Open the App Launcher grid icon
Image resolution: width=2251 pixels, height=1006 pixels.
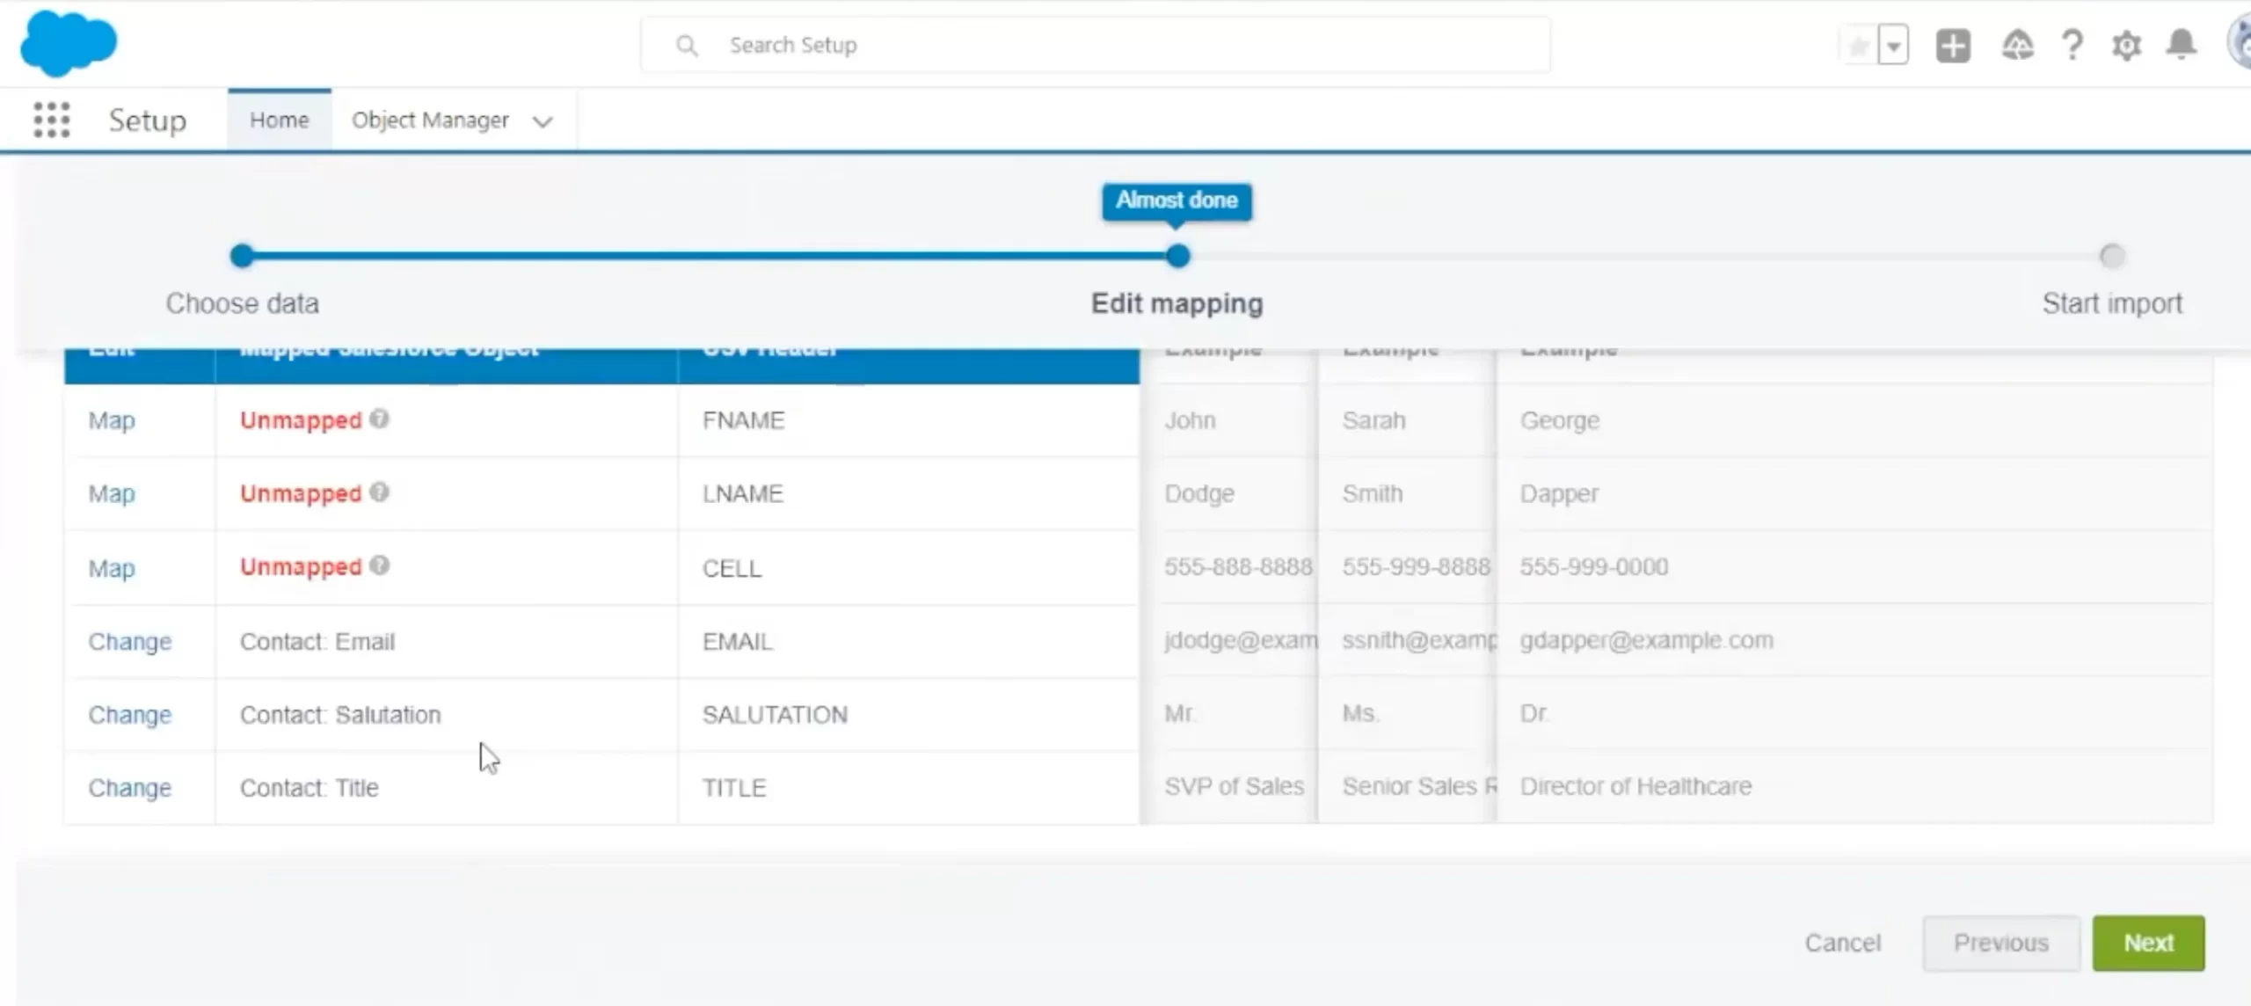tap(51, 120)
